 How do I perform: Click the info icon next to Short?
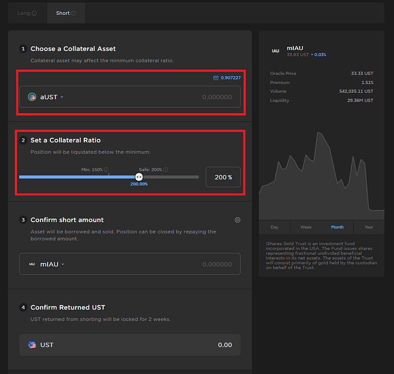(x=73, y=13)
